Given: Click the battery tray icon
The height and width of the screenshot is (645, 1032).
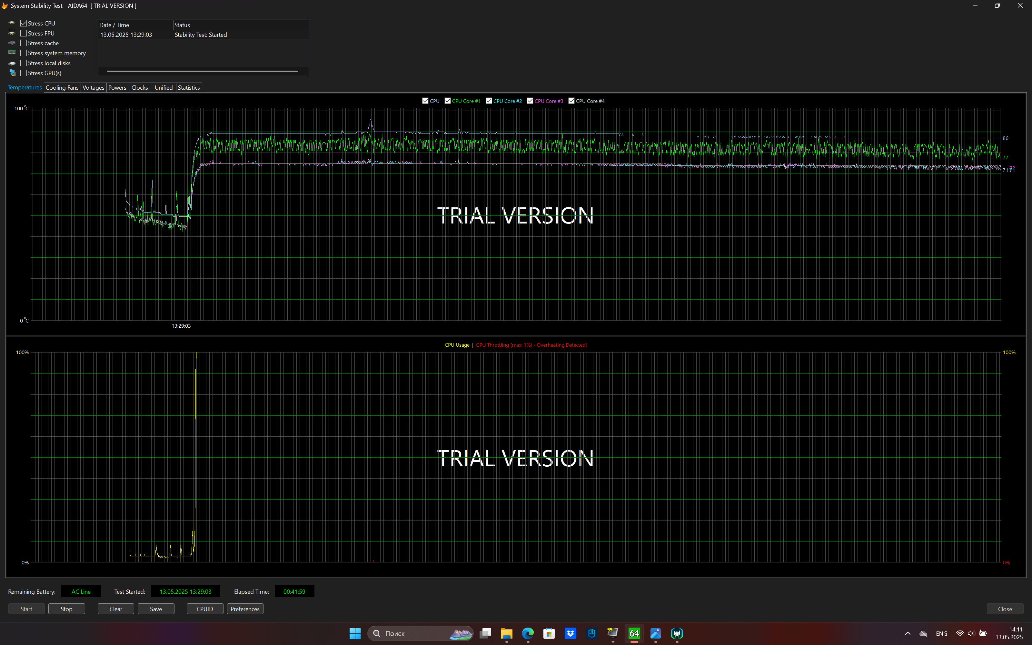Looking at the screenshot, I should [983, 633].
